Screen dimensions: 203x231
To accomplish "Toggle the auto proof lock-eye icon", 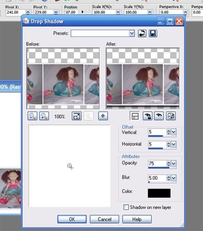I will pos(147,116).
